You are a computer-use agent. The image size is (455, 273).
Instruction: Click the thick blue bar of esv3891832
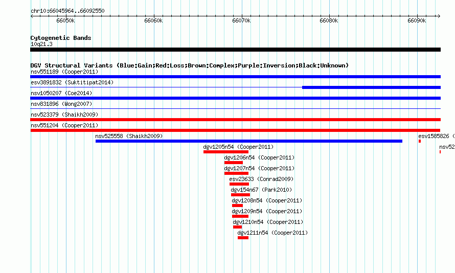(372, 87)
